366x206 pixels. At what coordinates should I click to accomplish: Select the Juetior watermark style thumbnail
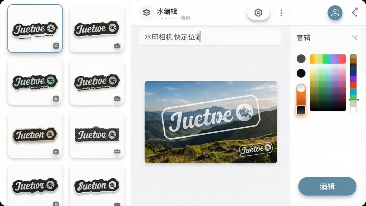click(x=35, y=185)
